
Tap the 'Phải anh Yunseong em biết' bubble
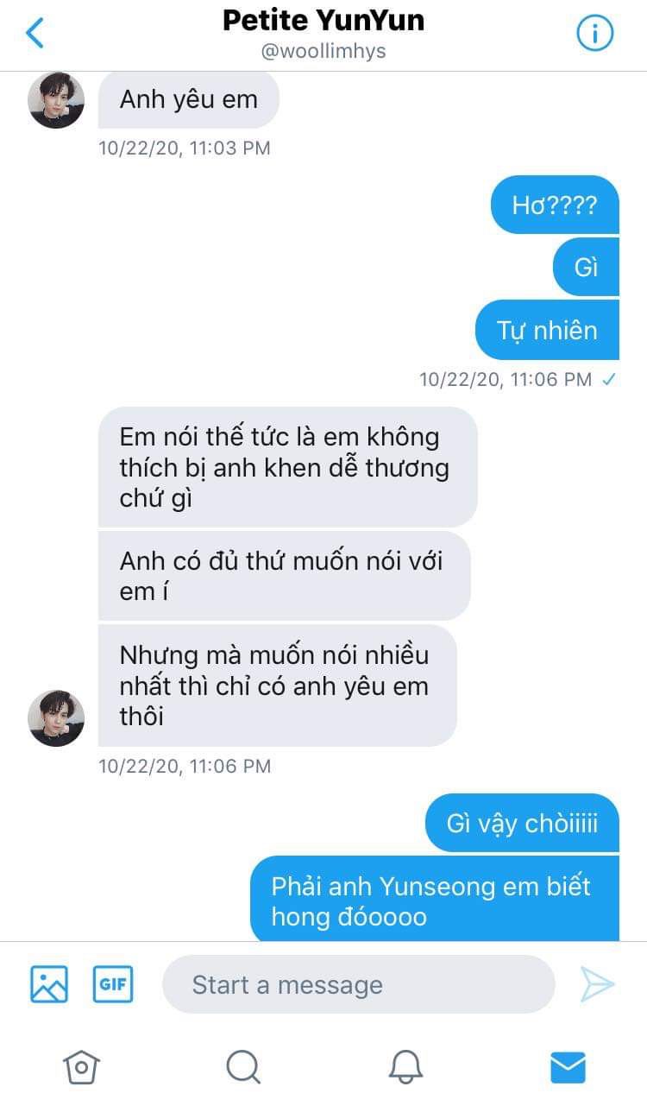coord(435,899)
